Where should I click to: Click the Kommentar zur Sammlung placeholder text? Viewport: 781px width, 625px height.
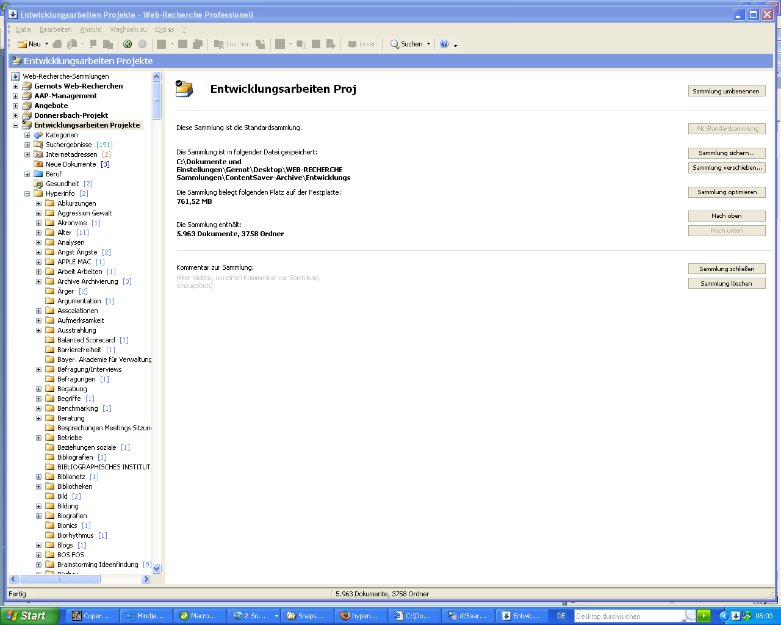tap(247, 281)
